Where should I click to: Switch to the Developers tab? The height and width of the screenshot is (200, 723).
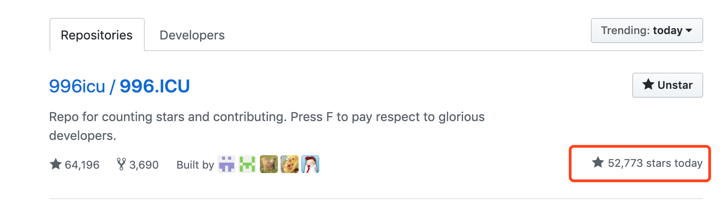[192, 35]
